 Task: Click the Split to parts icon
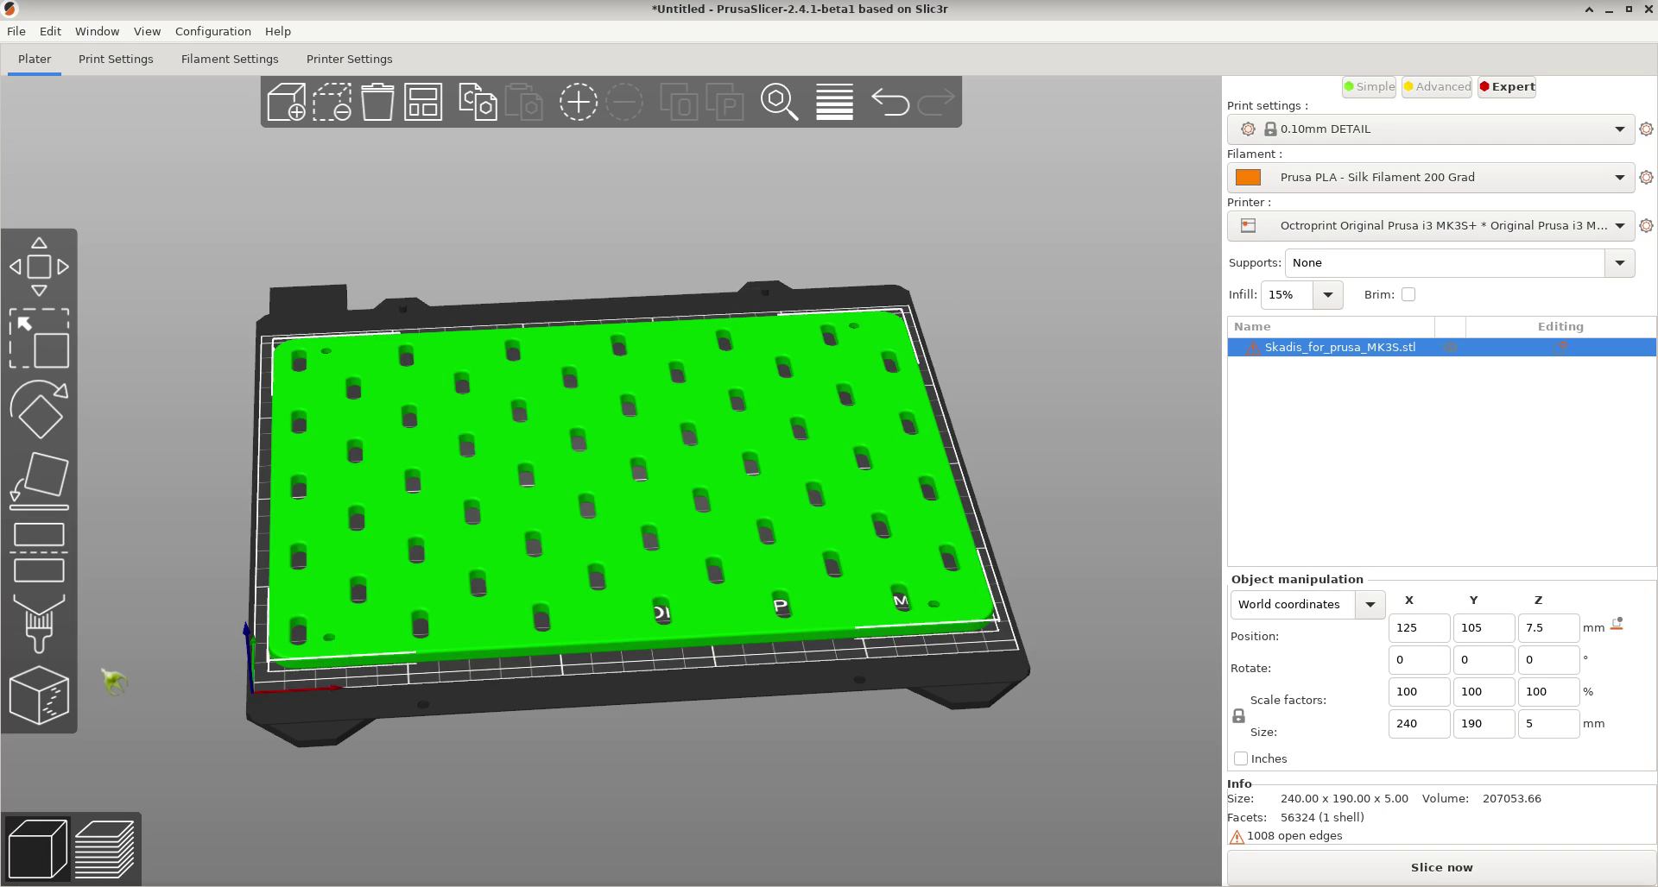[x=725, y=102]
